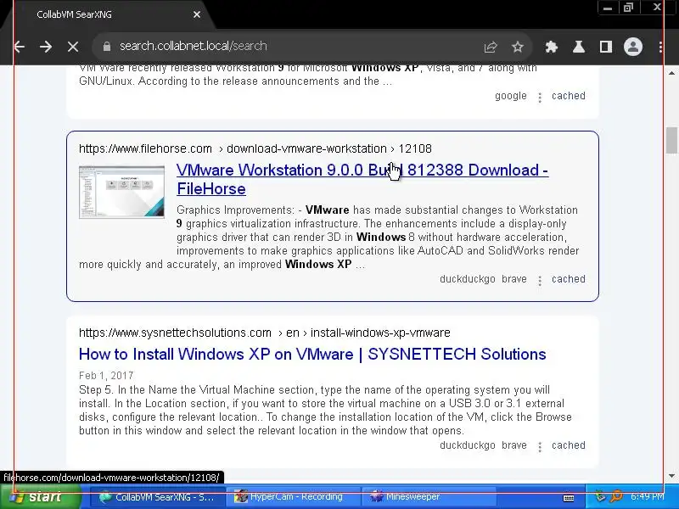Switch to HyperCam Recording taskbar item
This screenshot has height=509, width=679.
(x=292, y=497)
